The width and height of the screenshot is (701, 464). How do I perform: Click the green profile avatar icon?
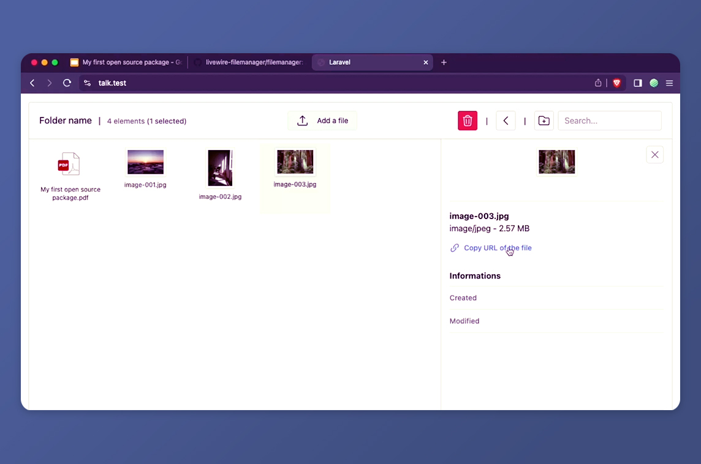654,83
